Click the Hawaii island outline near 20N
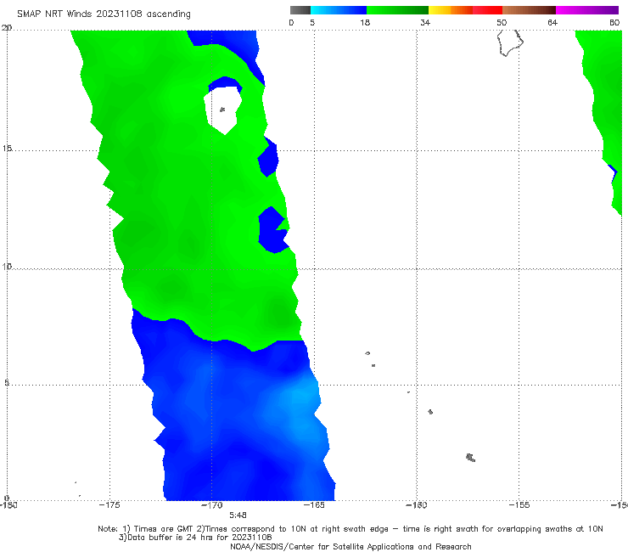The image size is (628, 552). click(x=510, y=43)
